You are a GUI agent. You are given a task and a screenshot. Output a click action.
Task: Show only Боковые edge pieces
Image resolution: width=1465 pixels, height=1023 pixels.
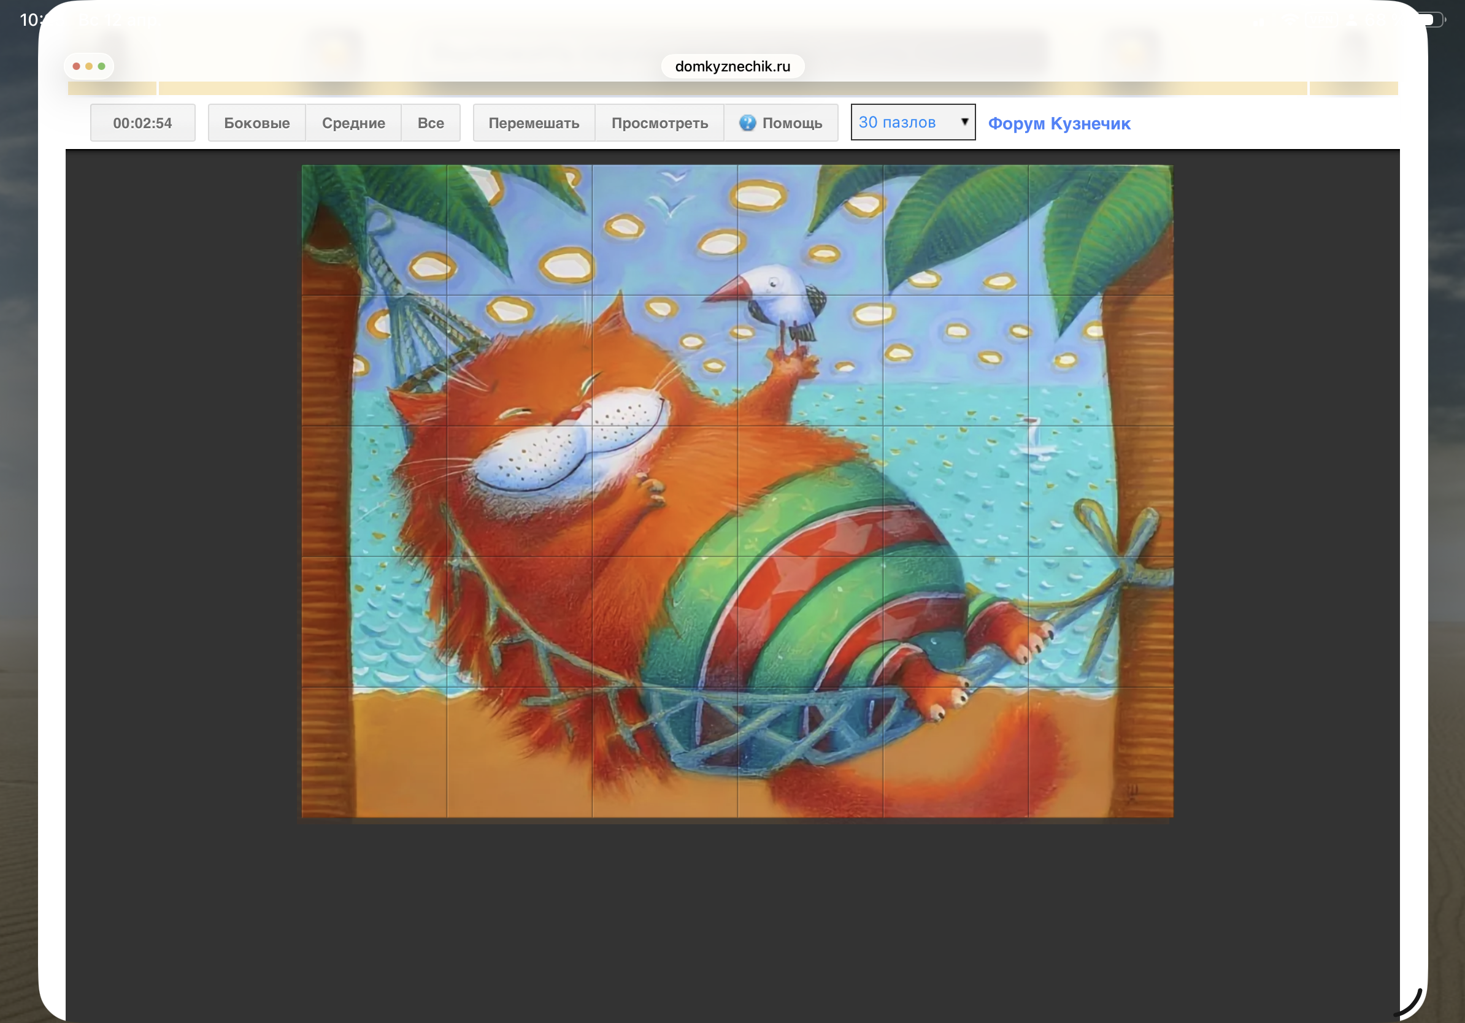coord(256,123)
